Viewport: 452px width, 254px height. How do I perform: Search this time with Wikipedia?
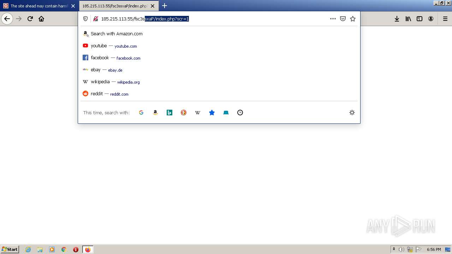pos(198,113)
